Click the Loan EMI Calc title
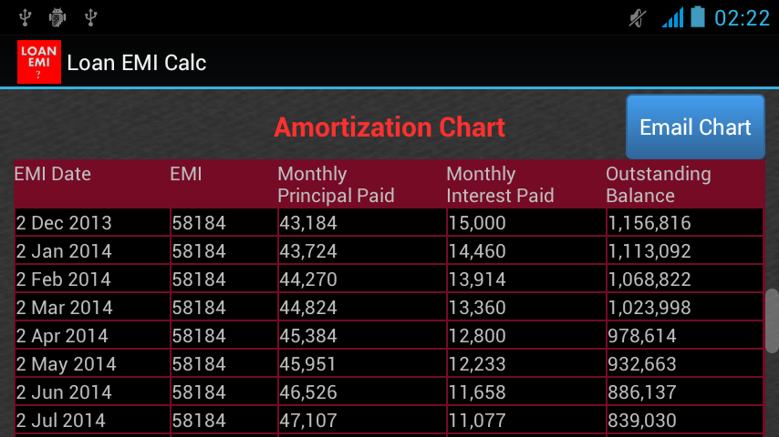The height and width of the screenshot is (437, 779). (137, 63)
